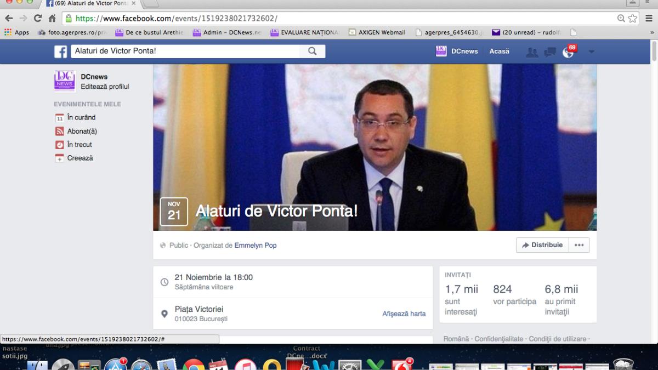This screenshot has width=658, height=370.
Task: Click the Distribuie share button
Action: (x=542, y=246)
